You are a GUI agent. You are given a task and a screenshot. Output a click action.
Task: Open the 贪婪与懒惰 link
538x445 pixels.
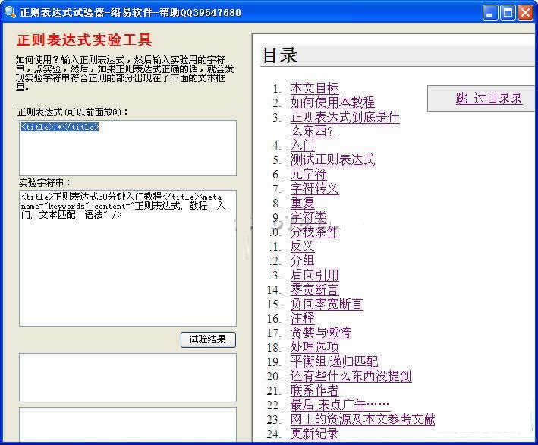[x=320, y=333]
